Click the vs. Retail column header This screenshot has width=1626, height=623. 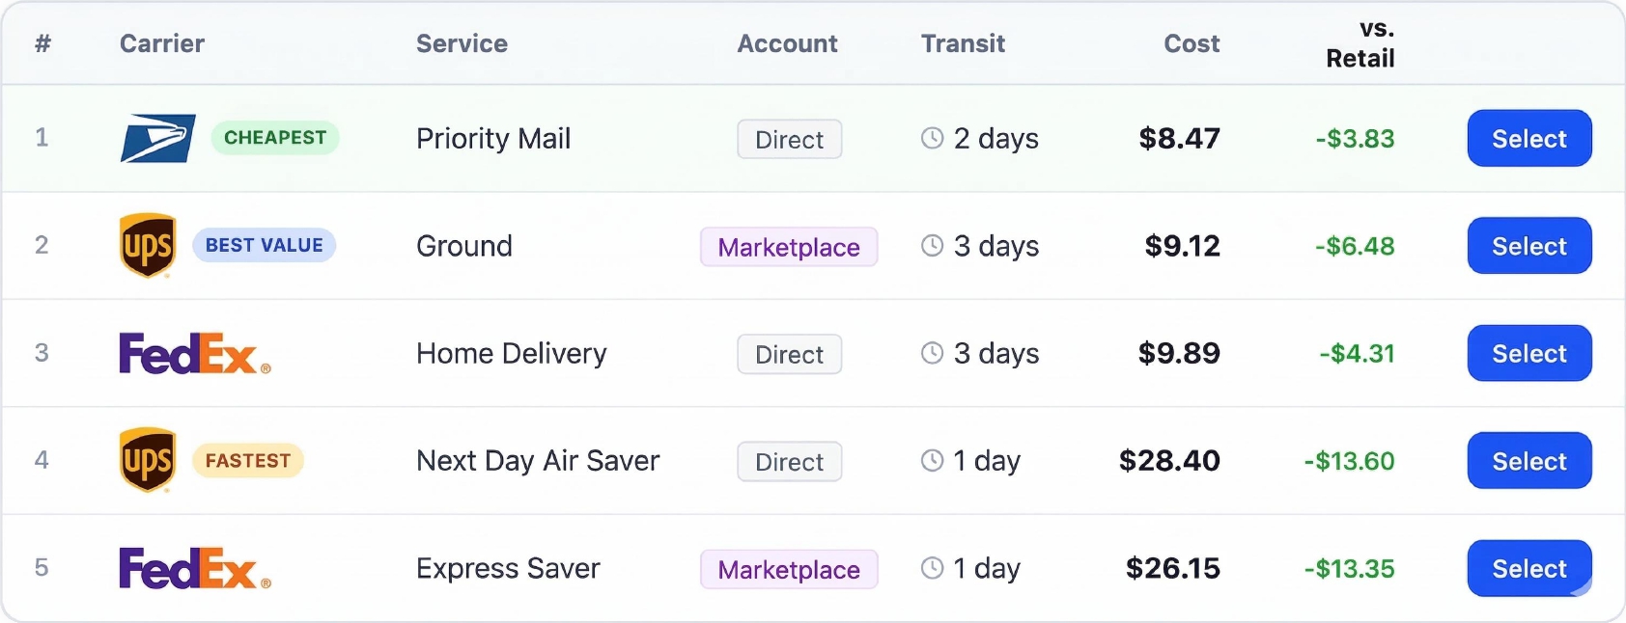click(1360, 43)
